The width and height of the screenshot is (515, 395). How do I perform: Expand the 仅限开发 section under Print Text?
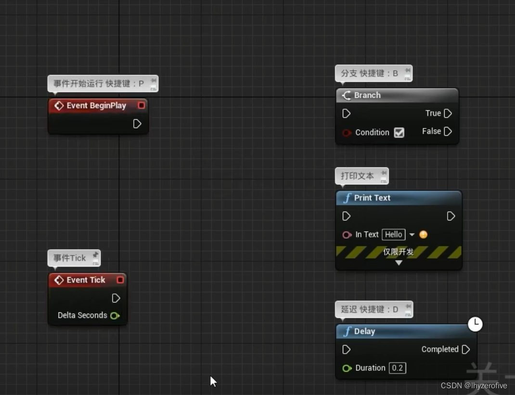click(x=399, y=263)
